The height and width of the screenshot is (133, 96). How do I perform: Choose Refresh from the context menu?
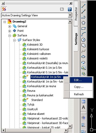tap(81, 94)
